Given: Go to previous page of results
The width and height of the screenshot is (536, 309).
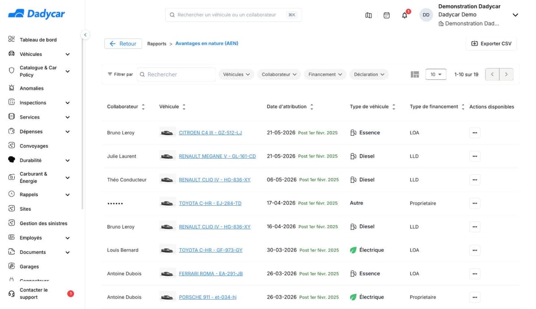Looking at the screenshot, I should click(x=492, y=75).
